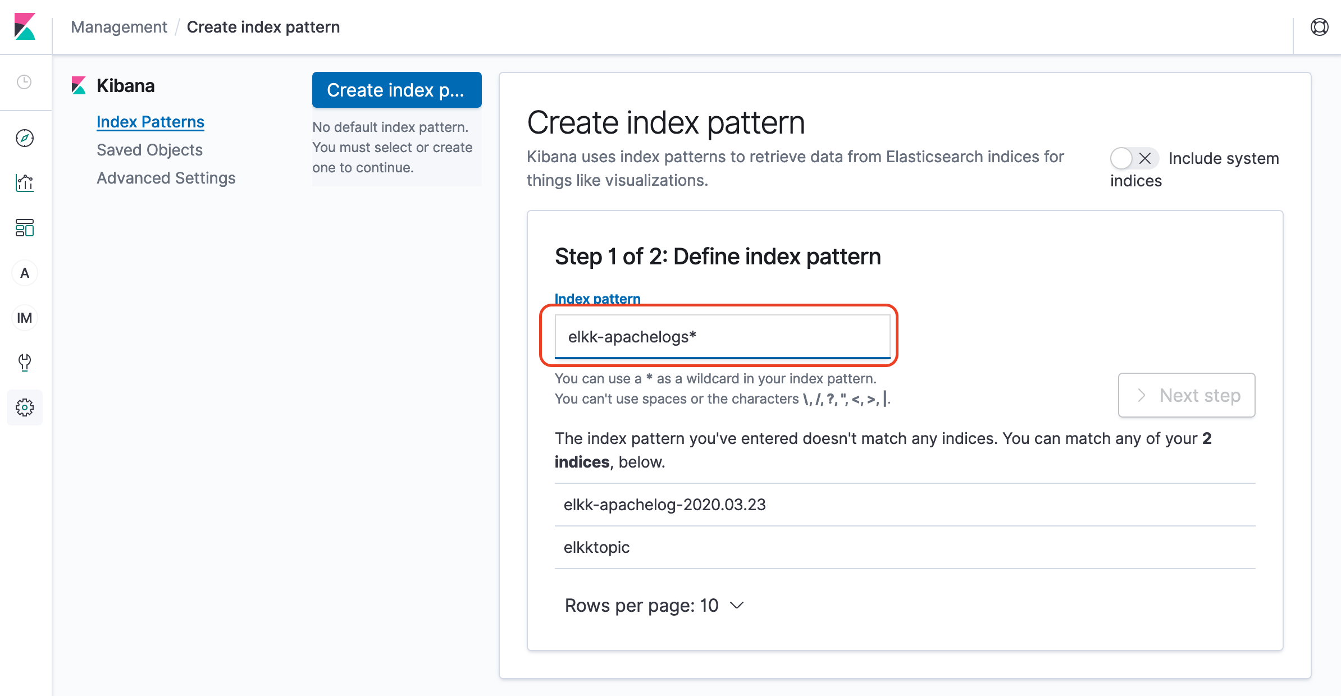
Task: Open Advanced Settings in the Kibana menu
Action: point(166,178)
